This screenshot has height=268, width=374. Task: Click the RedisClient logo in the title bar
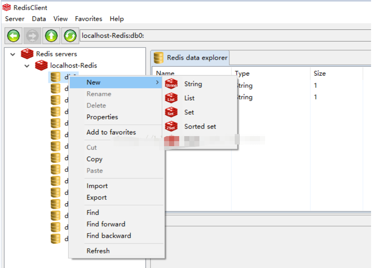[7, 8]
